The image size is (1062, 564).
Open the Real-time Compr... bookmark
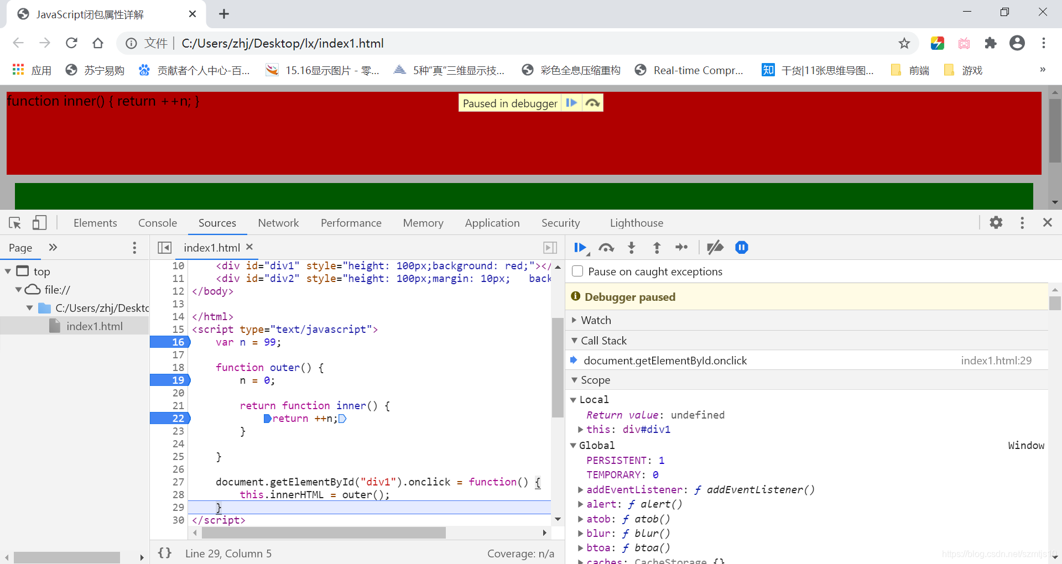[689, 70]
